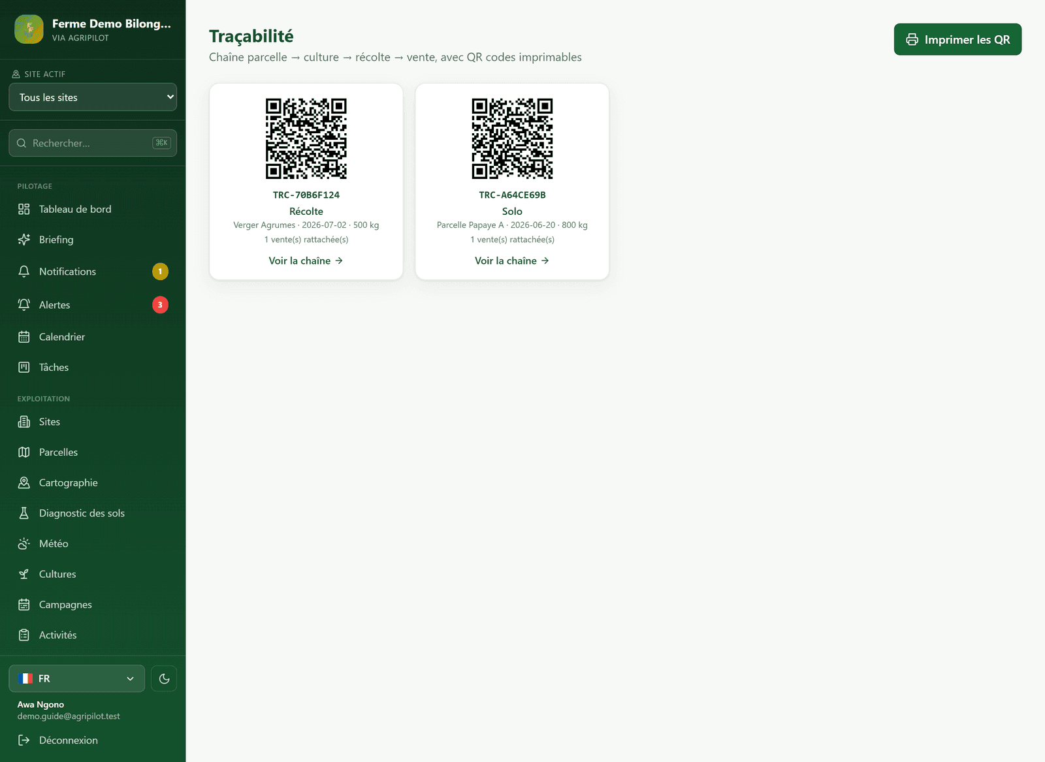Open Tableau de bord menu item
The image size is (1045, 762).
click(x=93, y=209)
